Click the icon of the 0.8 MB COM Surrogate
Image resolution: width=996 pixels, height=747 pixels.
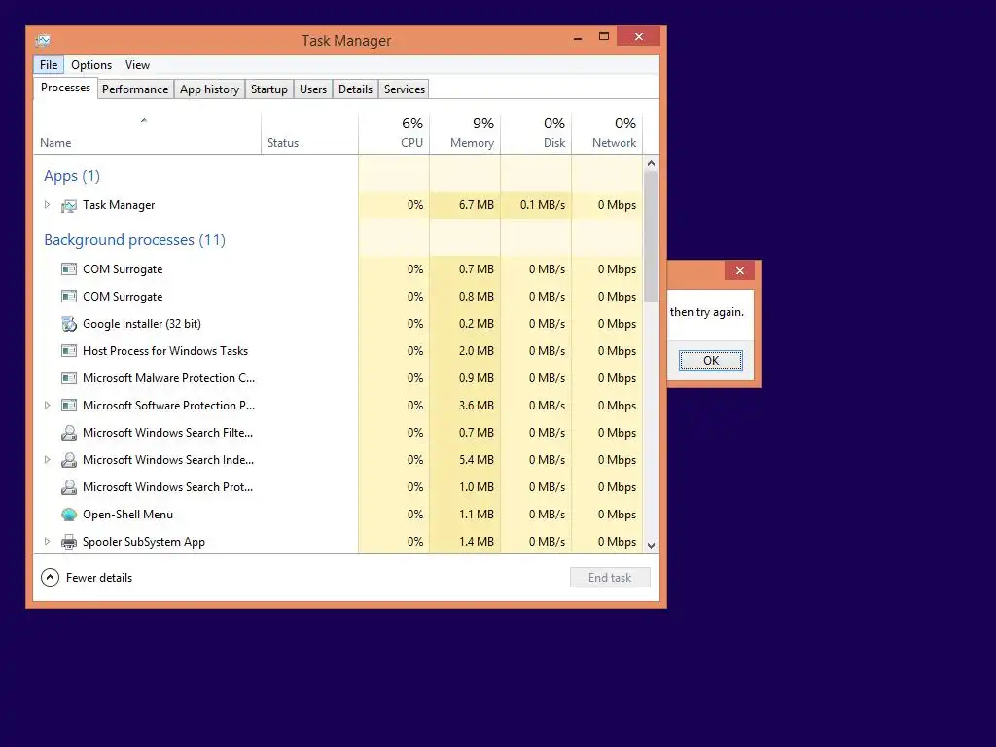click(x=69, y=297)
